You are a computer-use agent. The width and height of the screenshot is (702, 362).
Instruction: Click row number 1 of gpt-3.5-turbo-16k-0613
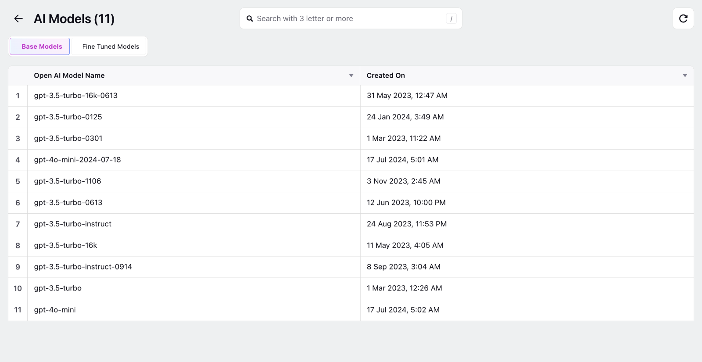18,96
